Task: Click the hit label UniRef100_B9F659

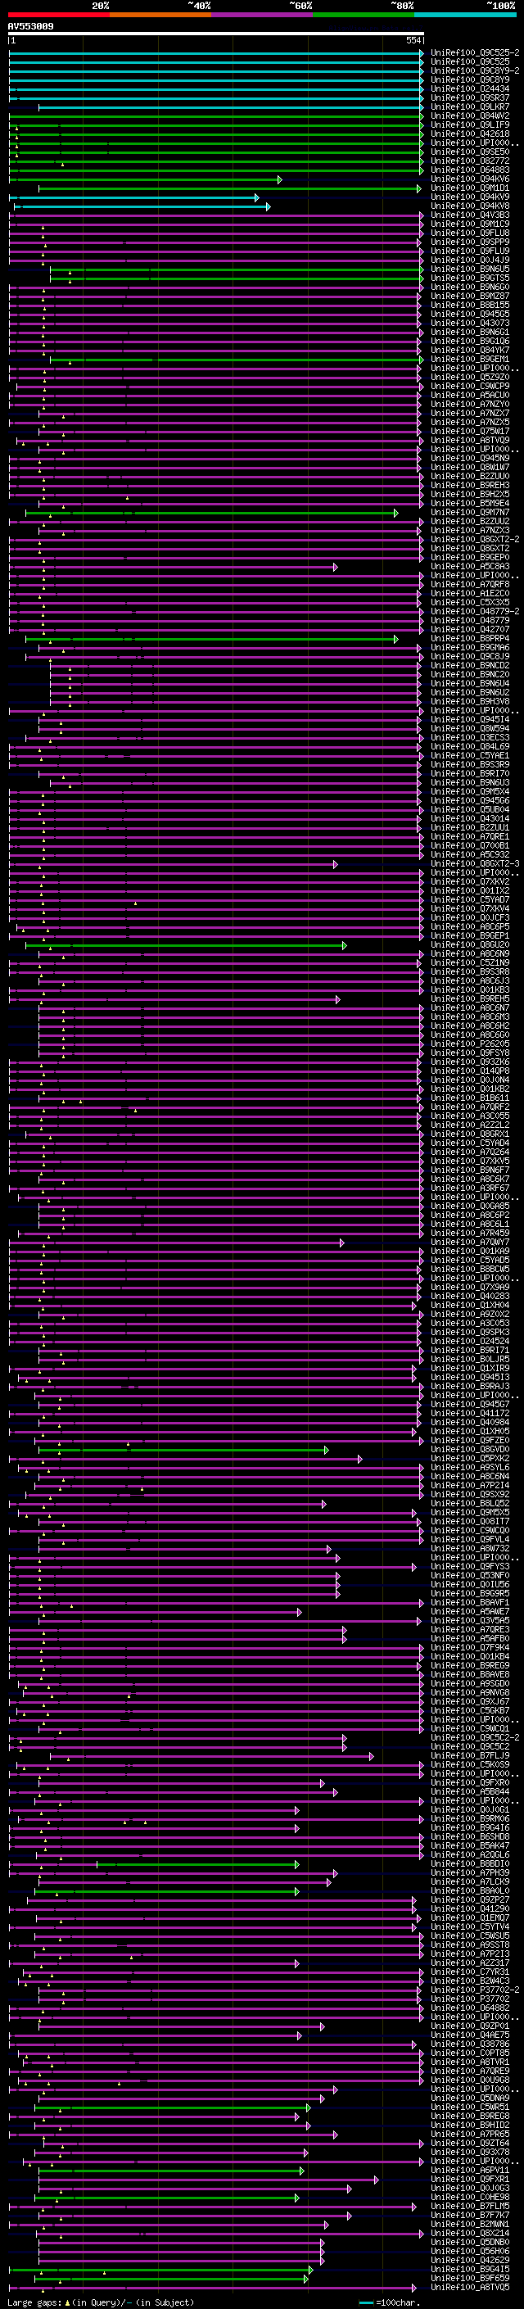Action: point(470,2278)
